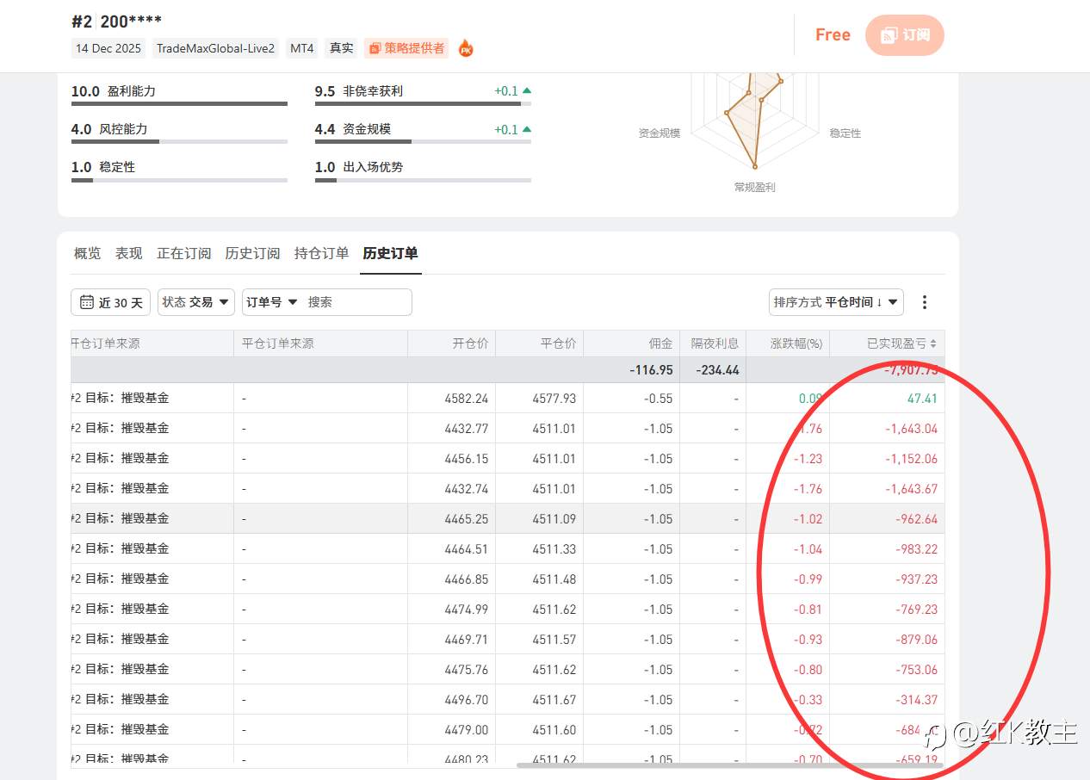Image resolution: width=1090 pixels, height=780 pixels.
Task: Open the 状态 交易 dropdown
Action: click(197, 302)
